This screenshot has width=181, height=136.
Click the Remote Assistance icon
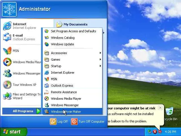(x=46, y=92)
